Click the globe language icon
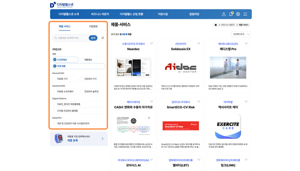Viewport: 300px width, 171px height. [238, 14]
